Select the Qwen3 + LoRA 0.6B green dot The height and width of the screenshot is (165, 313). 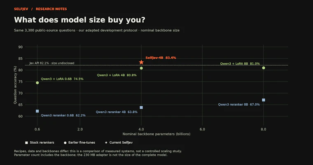(x=37, y=83)
